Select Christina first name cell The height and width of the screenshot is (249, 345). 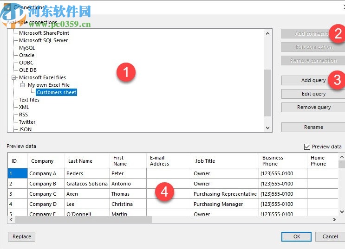pos(128,204)
